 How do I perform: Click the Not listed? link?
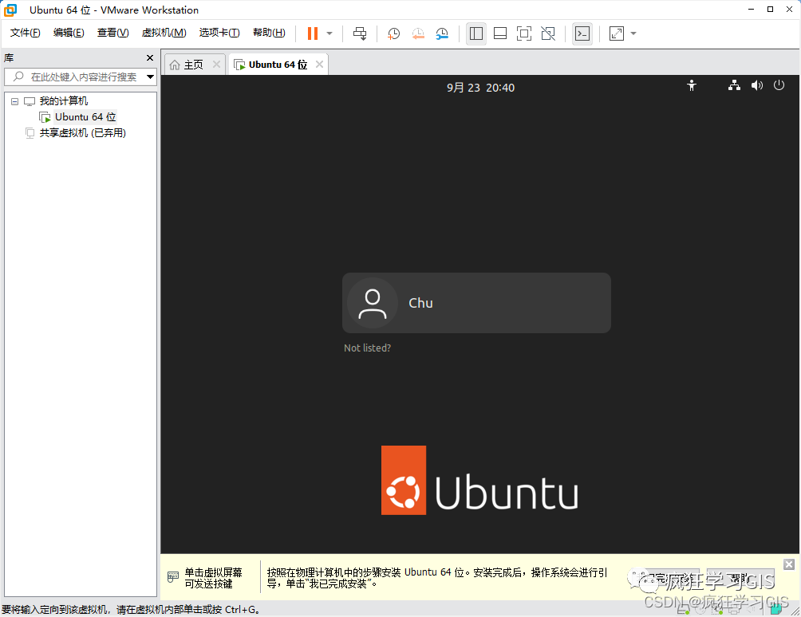(367, 348)
